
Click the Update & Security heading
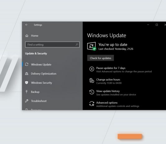coord(36,54)
